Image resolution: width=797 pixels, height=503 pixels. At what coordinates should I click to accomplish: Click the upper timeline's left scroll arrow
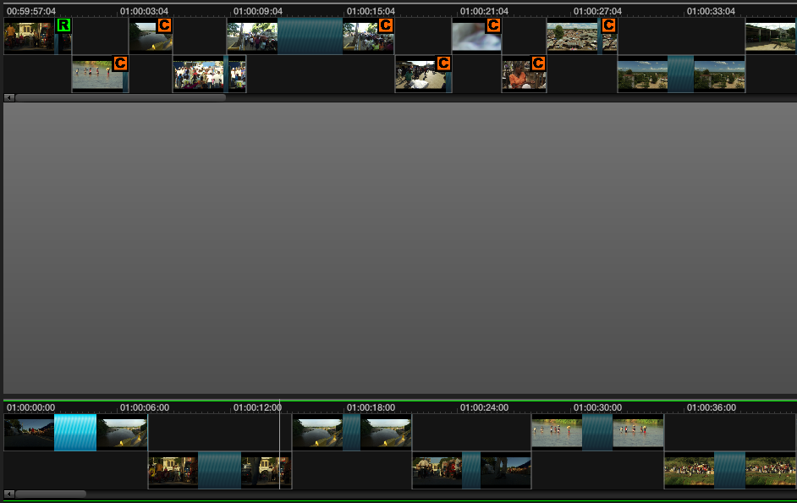coord(9,98)
